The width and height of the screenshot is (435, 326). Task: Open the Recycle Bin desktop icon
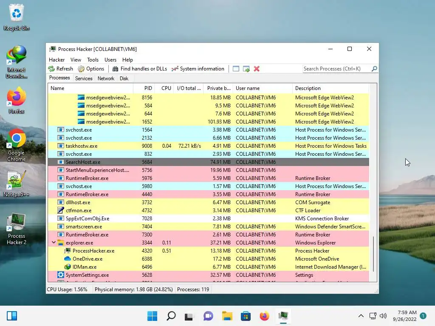point(17,17)
